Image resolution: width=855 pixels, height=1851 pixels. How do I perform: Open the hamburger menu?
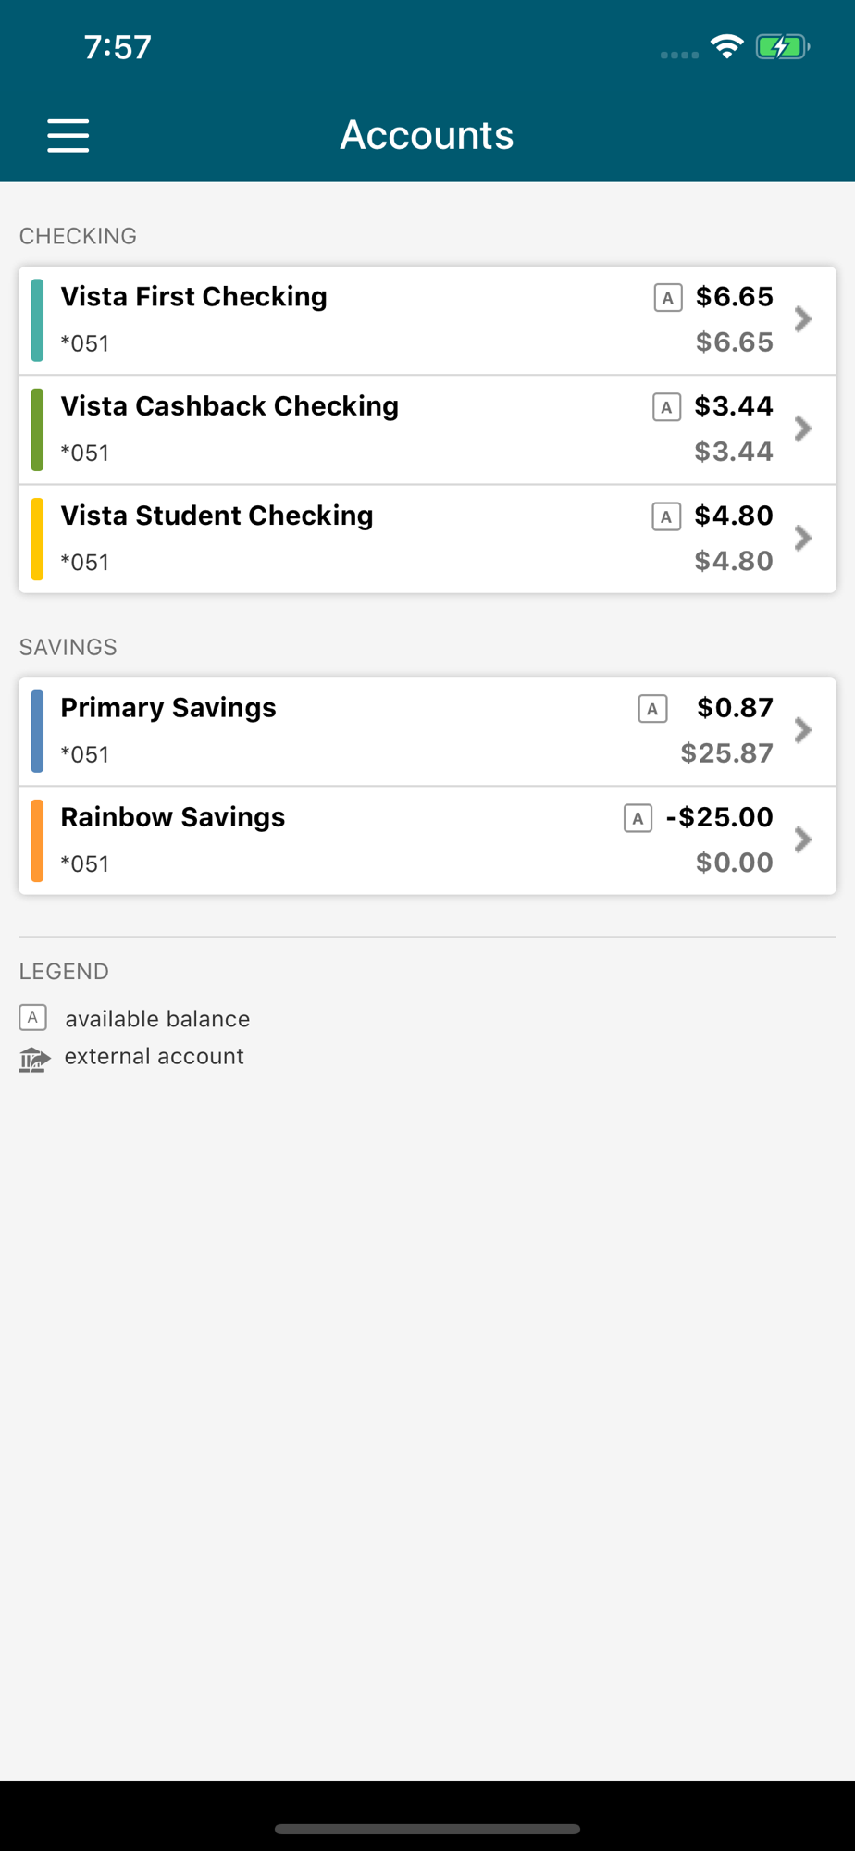(x=68, y=135)
